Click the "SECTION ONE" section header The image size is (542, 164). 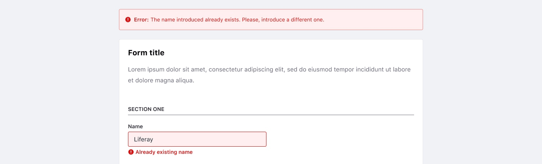click(146, 109)
